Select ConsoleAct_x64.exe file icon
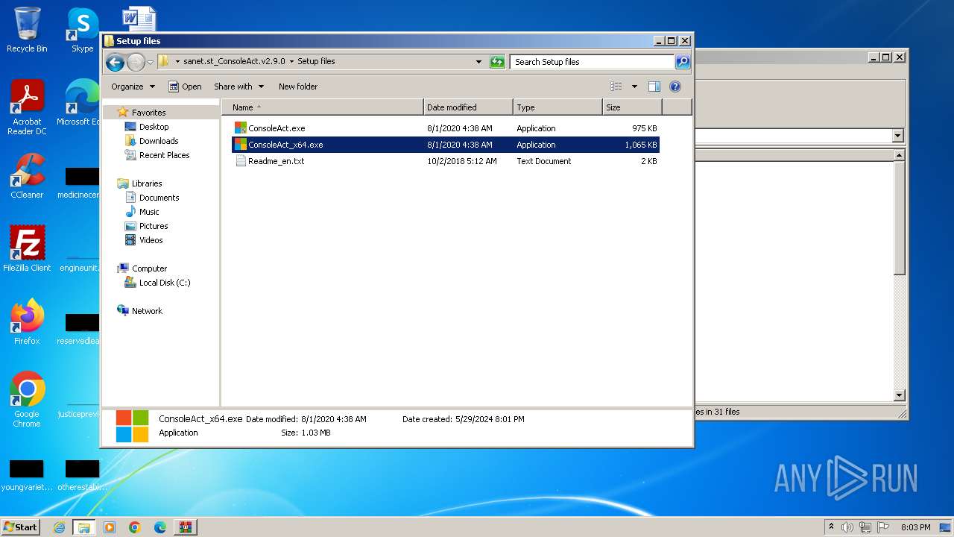 240,145
